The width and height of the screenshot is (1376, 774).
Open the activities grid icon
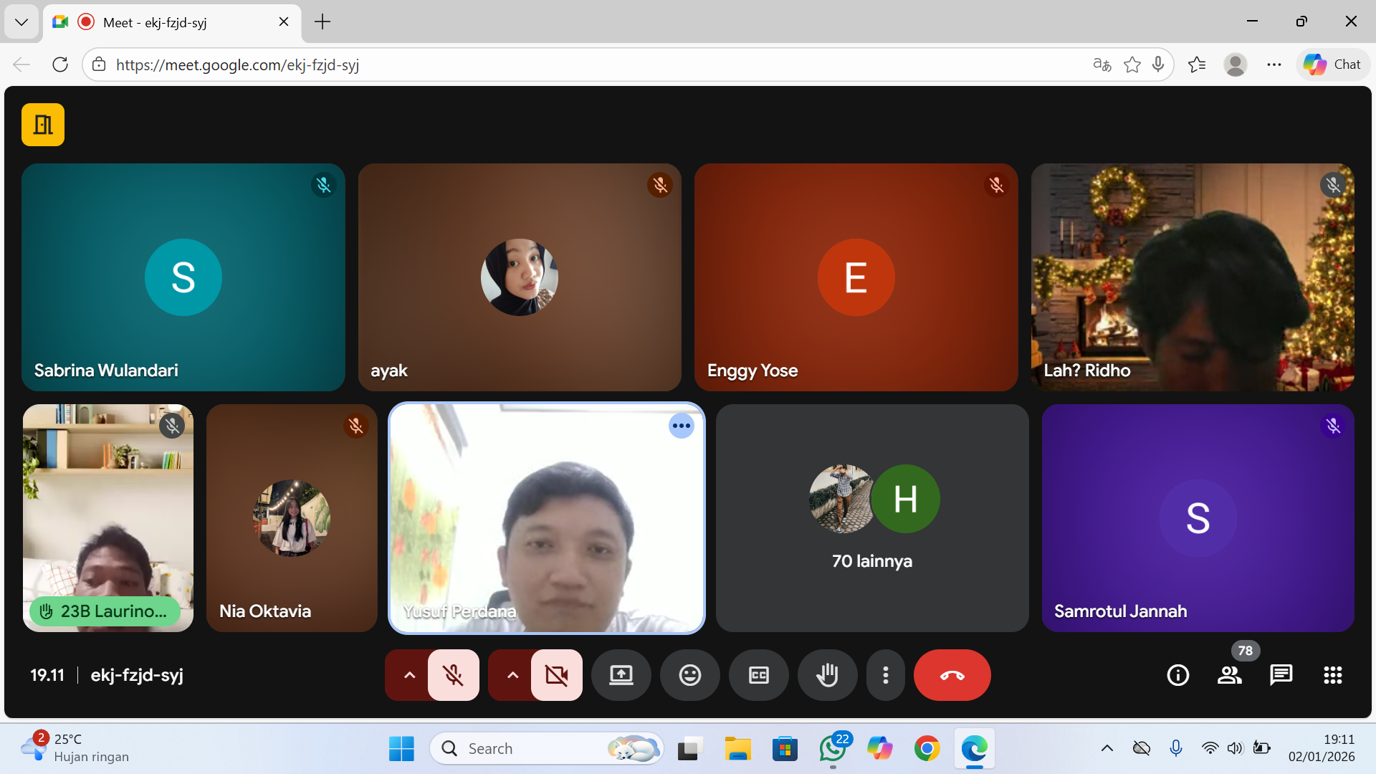tap(1332, 675)
